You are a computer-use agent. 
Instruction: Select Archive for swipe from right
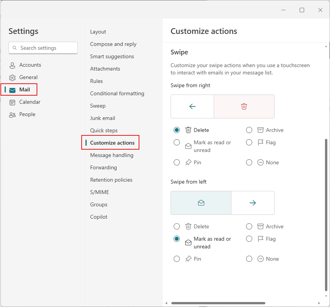[x=249, y=130]
